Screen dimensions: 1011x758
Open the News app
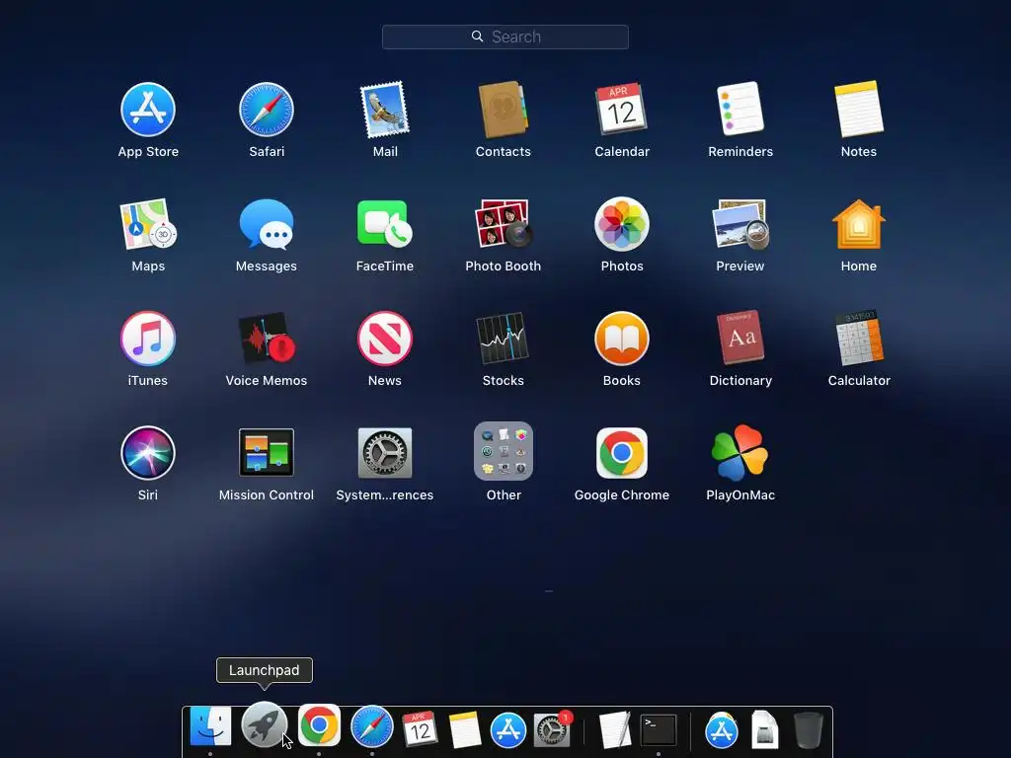[385, 339]
